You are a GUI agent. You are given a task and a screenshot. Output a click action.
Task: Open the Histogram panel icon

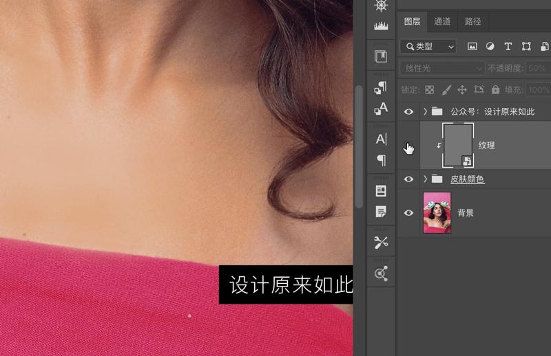coord(381,25)
